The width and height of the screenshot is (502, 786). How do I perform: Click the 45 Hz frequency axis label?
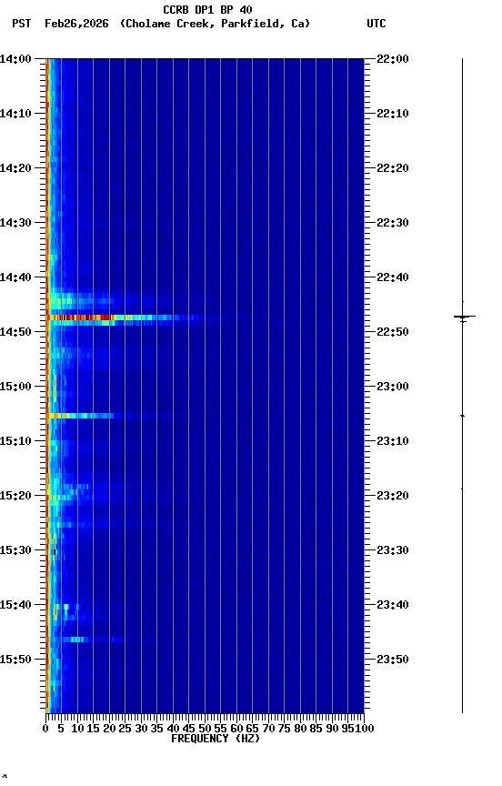[188, 729]
